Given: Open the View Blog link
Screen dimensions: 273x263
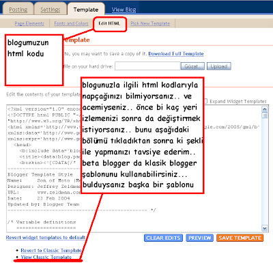Looking at the screenshot, I should [124, 10].
